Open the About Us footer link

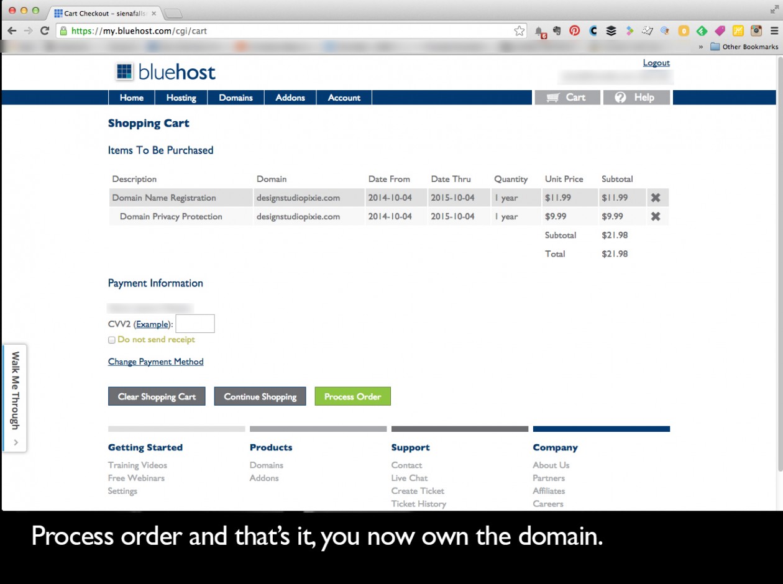click(551, 465)
